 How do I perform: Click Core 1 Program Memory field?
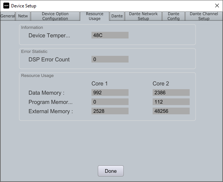click(110, 102)
